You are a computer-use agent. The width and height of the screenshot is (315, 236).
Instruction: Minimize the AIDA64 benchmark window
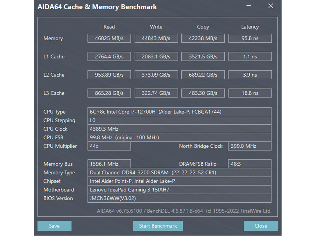tap(249, 6)
